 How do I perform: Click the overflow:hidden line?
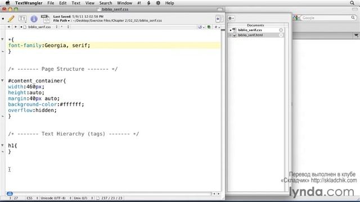tap(32, 110)
